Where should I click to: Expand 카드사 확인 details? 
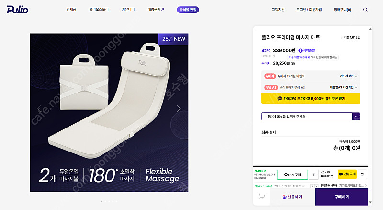click(x=347, y=76)
